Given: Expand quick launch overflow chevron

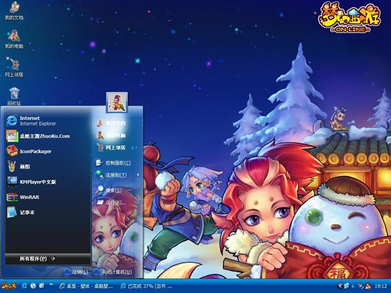Looking at the screenshot, I should (51, 285).
